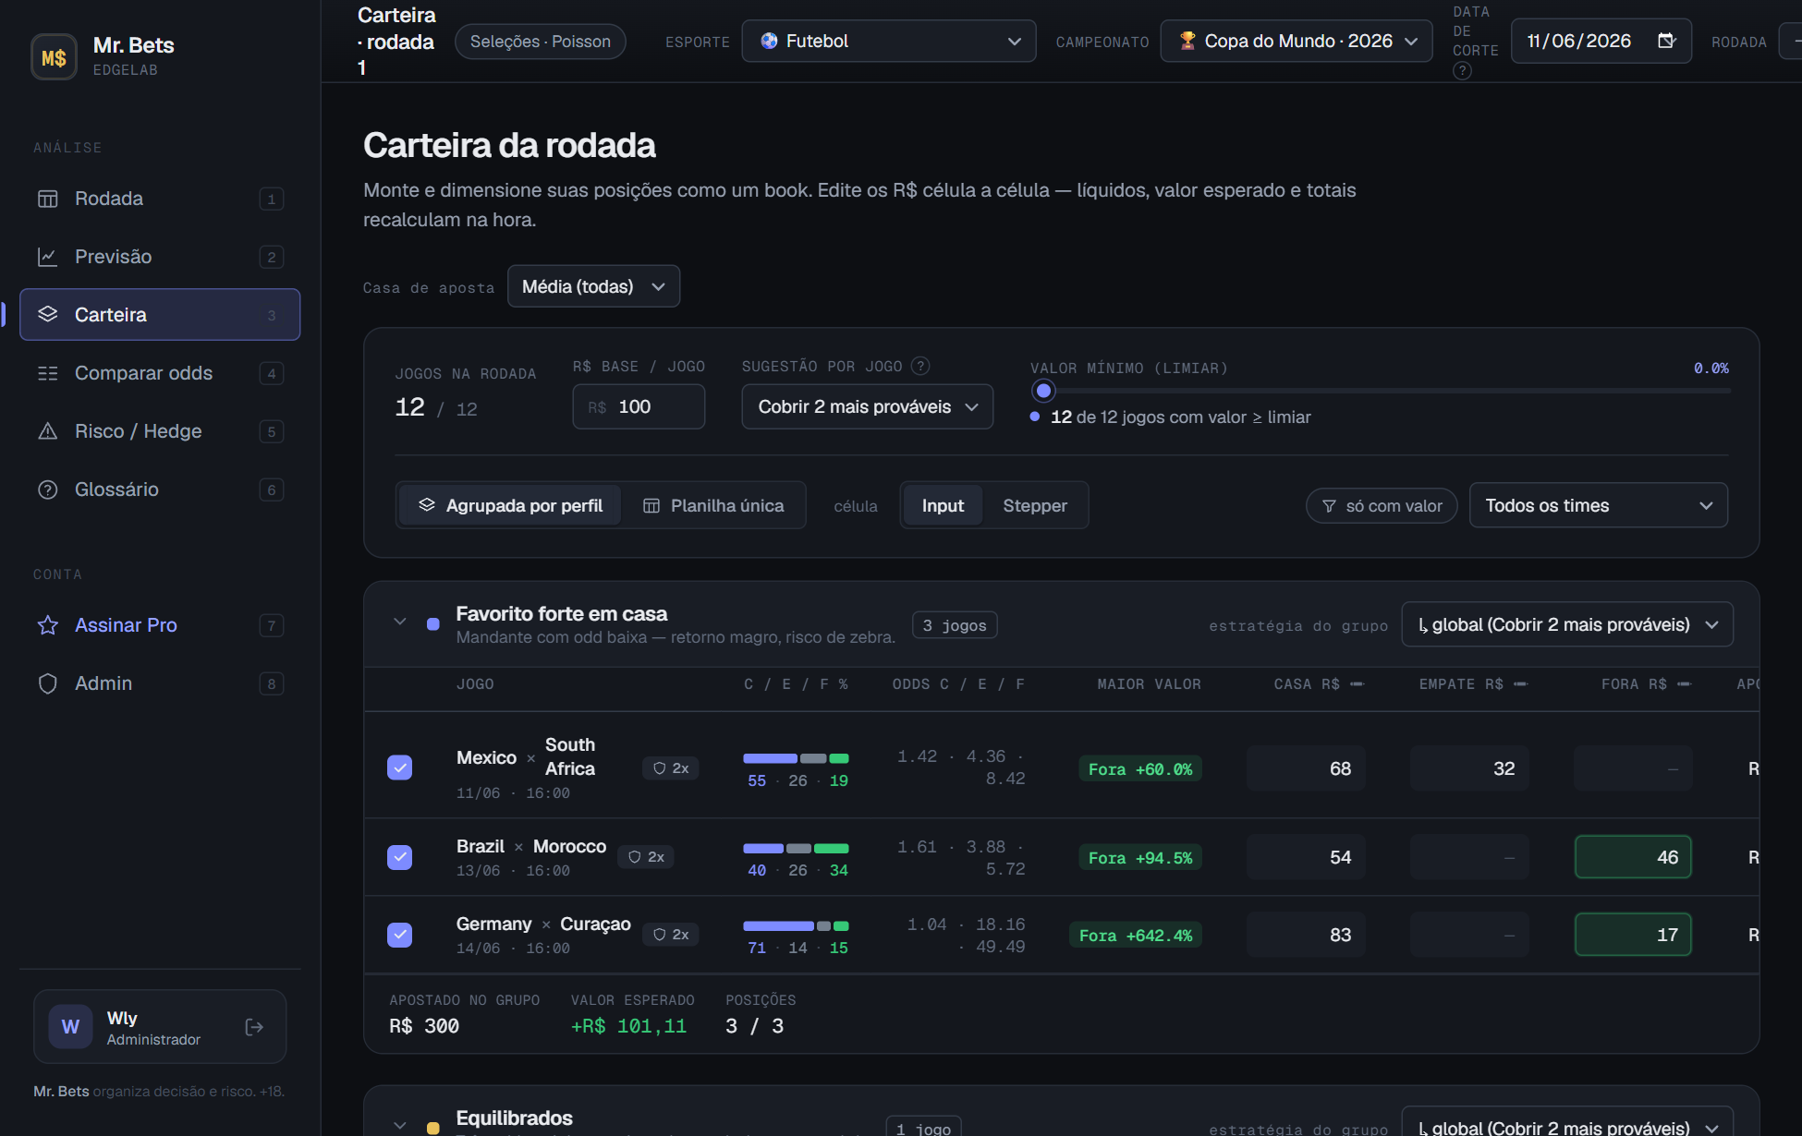Click the Comparar odds list icon
This screenshot has height=1136, width=1802.
point(48,373)
